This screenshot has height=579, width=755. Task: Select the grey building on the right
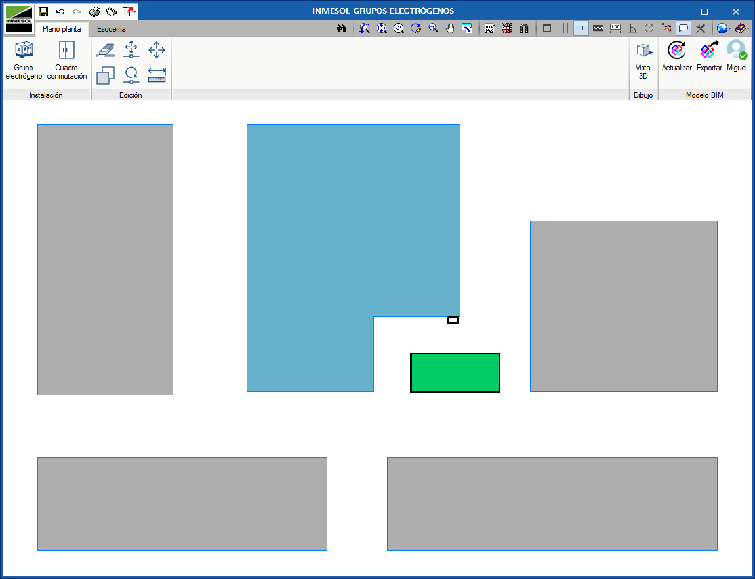point(624,306)
